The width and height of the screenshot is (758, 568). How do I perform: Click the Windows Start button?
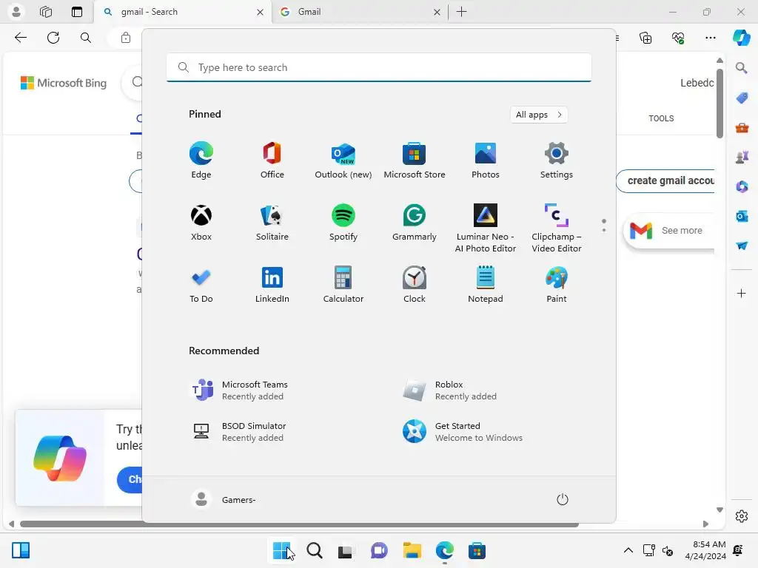click(281, 550)
